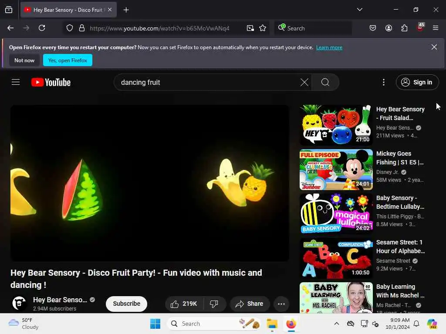Click the 'Hey Bear Sensory - Fruit Salad...' title

tap(400, 114)
